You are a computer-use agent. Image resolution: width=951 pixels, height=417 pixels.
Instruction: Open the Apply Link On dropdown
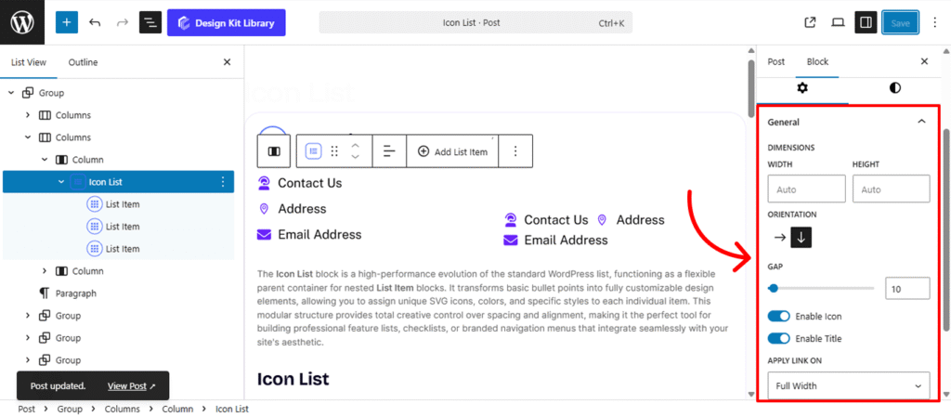(x=848, y=385)
